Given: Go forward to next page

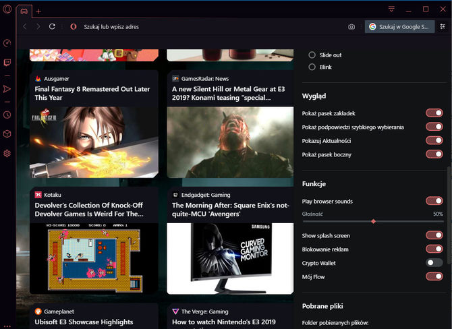Looking at the screenshot, I should point(38,26).
